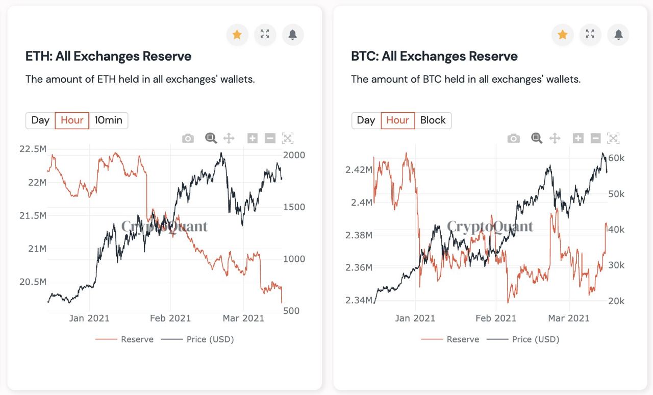Set an alert on the ETH reserve chart
Screen dimensions: 653x395
293,34
